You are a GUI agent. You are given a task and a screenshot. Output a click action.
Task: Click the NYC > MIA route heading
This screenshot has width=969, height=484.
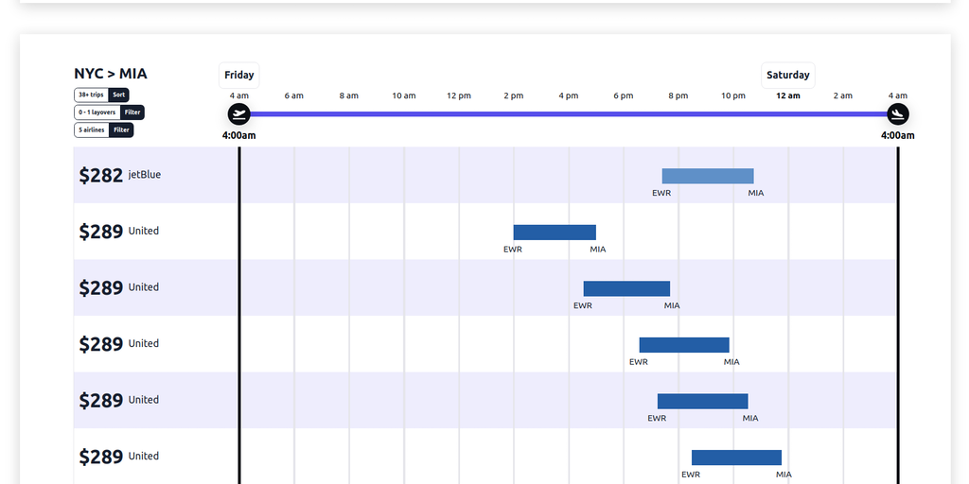click(111, 74)
